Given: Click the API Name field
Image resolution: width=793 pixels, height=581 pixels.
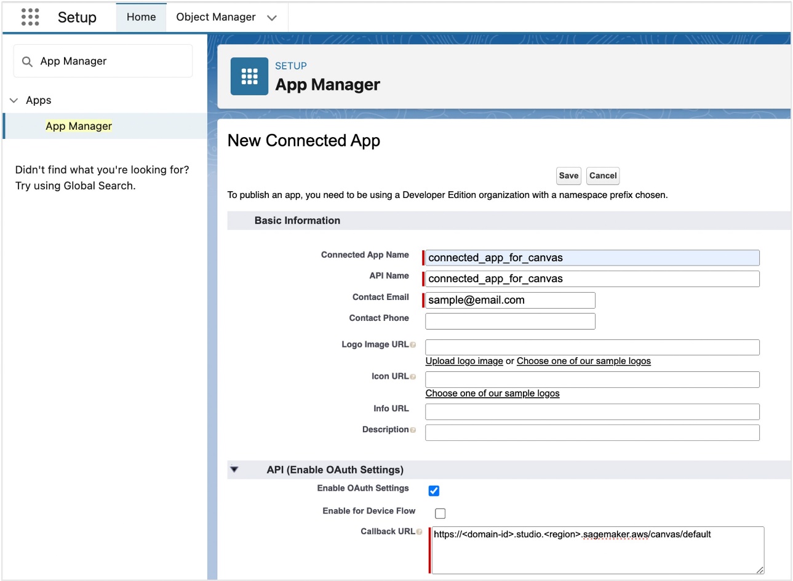Looking at the screenshot, I should (x=592, y=279).
